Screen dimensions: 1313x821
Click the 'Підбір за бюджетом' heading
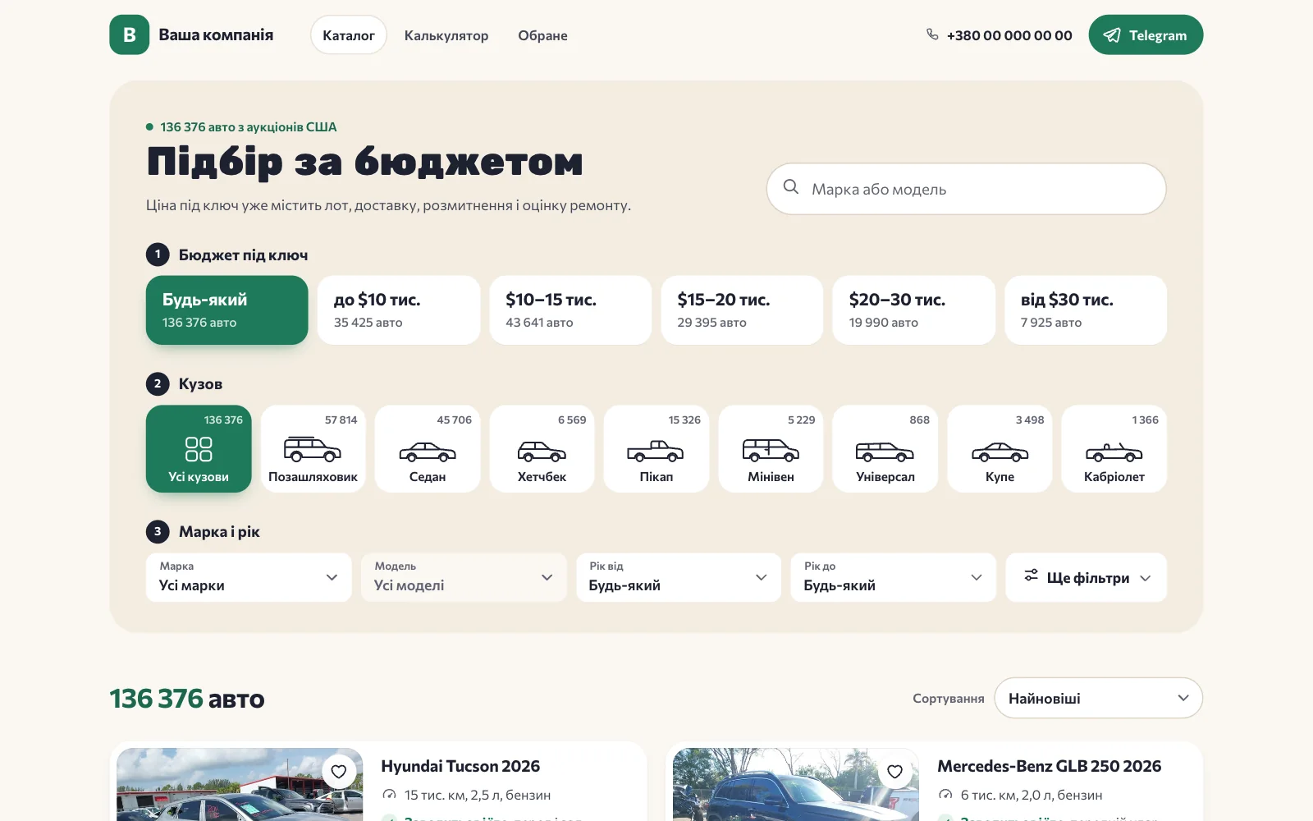(x=365, y=161)
